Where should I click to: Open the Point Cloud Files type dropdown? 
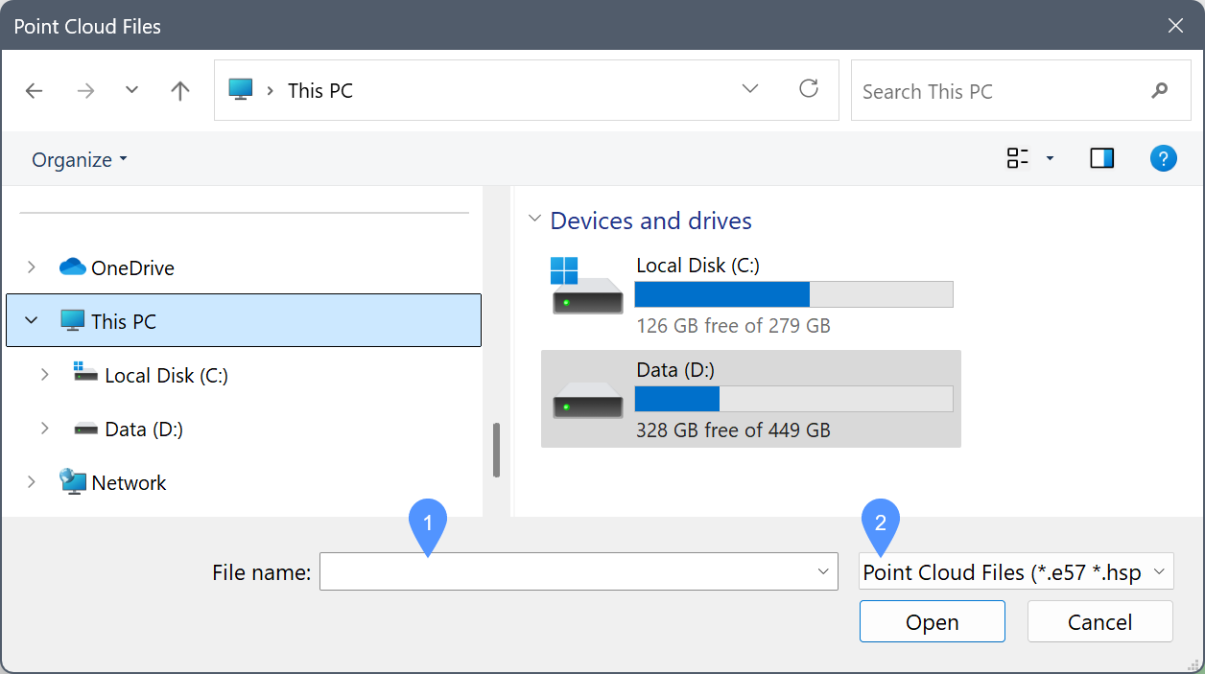coord(1015,572)
